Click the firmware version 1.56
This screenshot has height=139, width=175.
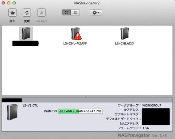point(146,128)
